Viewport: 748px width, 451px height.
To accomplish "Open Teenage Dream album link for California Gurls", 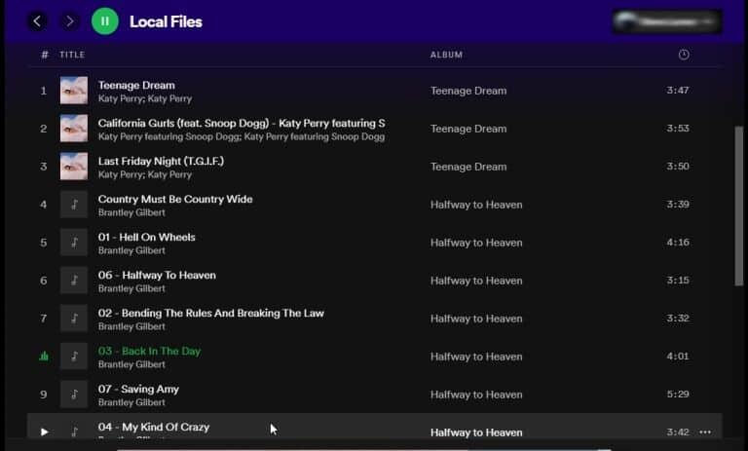I will (468, 129).
